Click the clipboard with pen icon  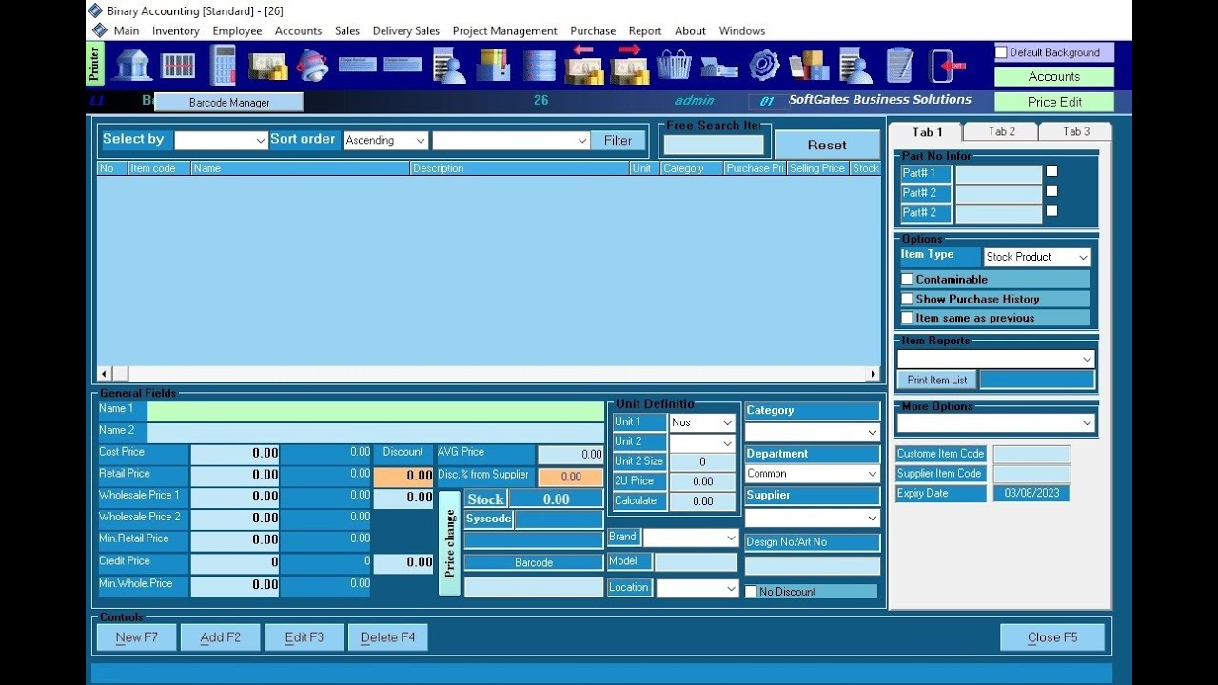899,65
